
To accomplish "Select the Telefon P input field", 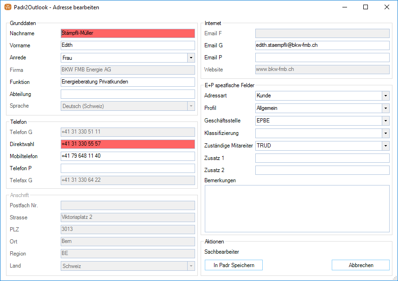I will click(127, 168).
